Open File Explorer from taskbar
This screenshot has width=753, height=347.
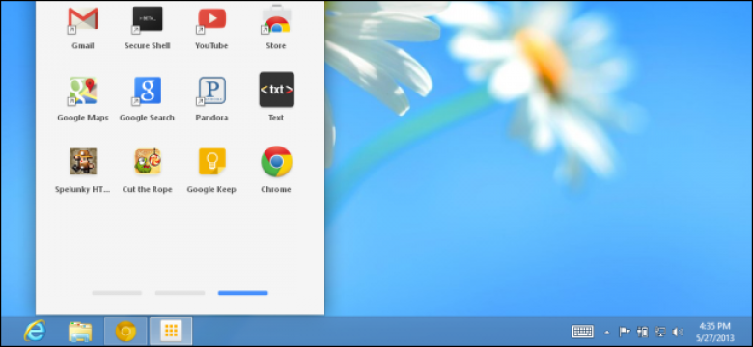click(80, 332)
